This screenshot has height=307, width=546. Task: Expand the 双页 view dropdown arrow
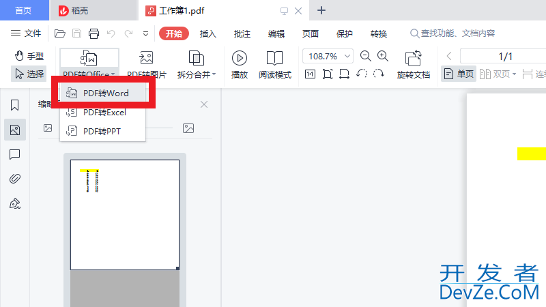coord(514,74)
